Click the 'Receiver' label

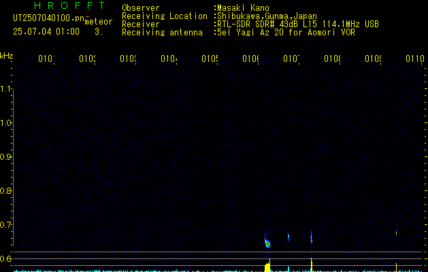[x=141, y=24]
